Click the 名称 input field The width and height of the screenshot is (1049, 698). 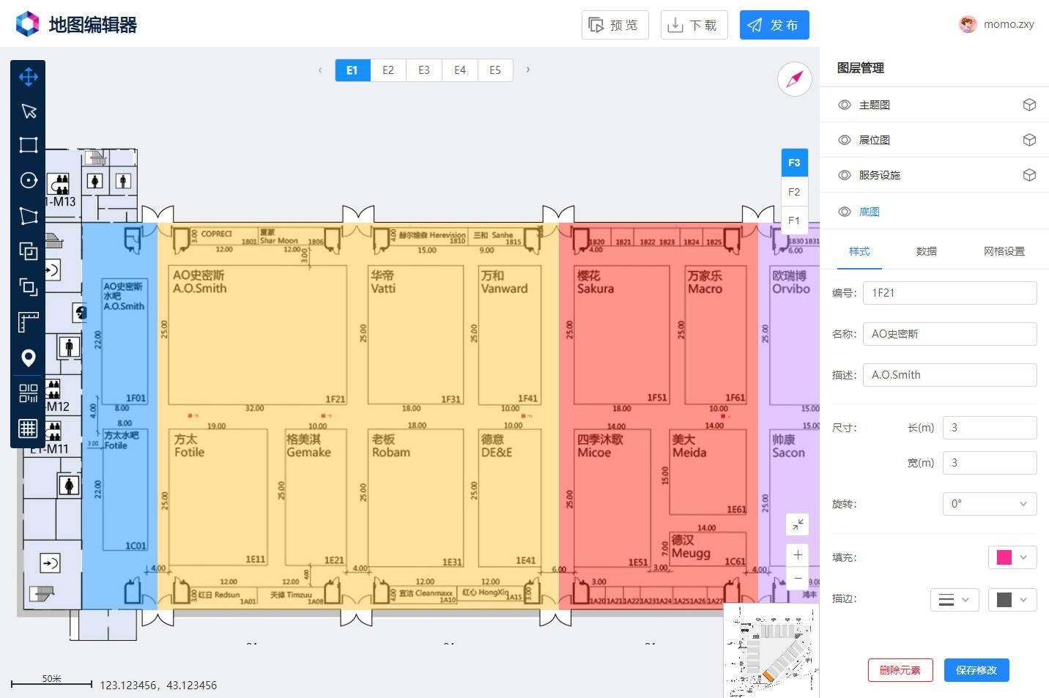[949, 334]
